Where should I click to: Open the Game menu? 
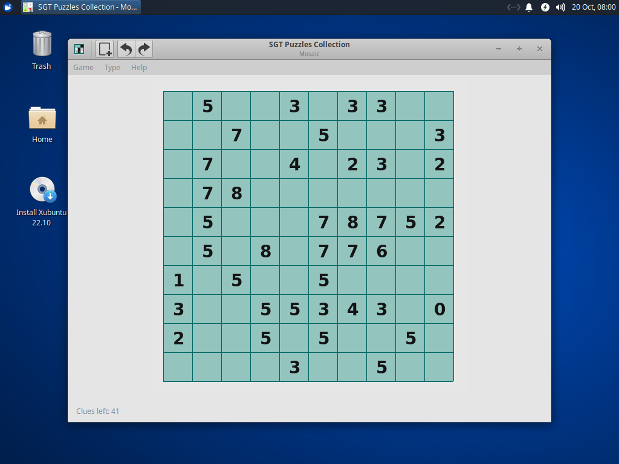point(83,67)
